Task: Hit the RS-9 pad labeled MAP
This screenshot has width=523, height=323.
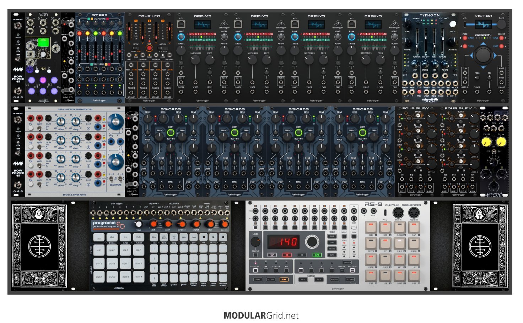Action: point(414,228)
